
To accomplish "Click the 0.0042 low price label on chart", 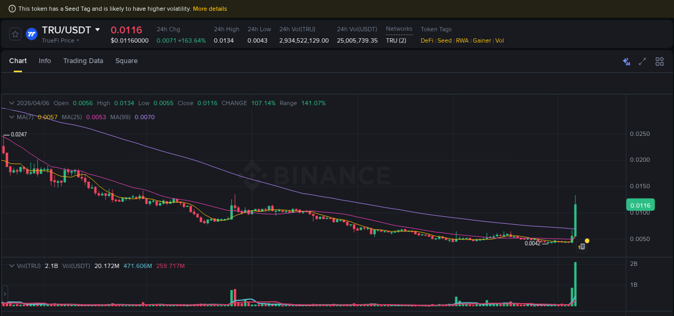I will pos(533,243).
